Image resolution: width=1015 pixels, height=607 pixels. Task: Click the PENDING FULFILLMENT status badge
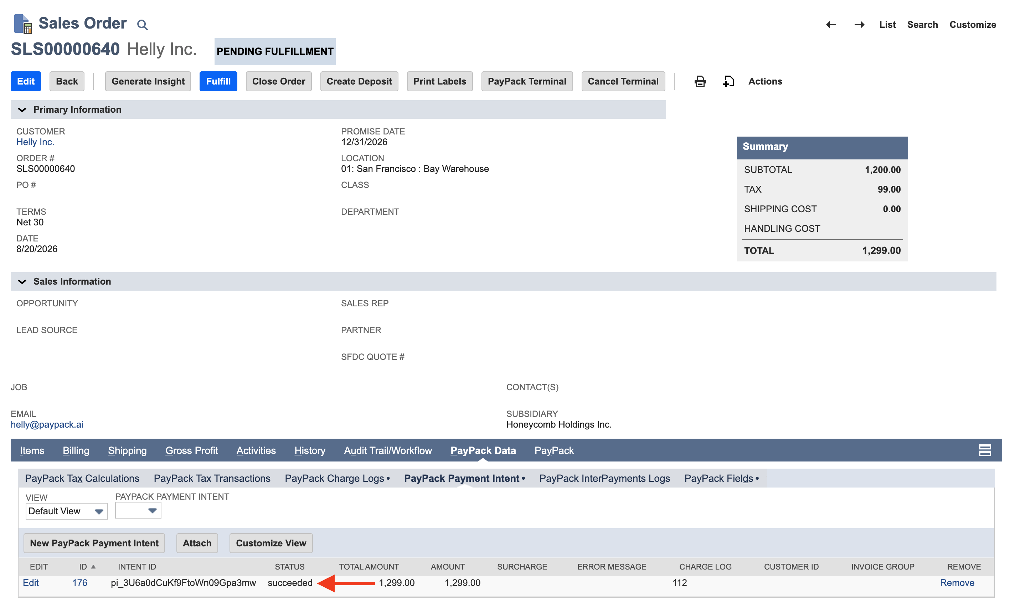[x=275, y=52]
